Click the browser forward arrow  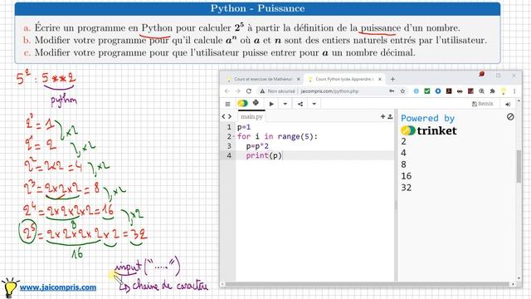238,91
